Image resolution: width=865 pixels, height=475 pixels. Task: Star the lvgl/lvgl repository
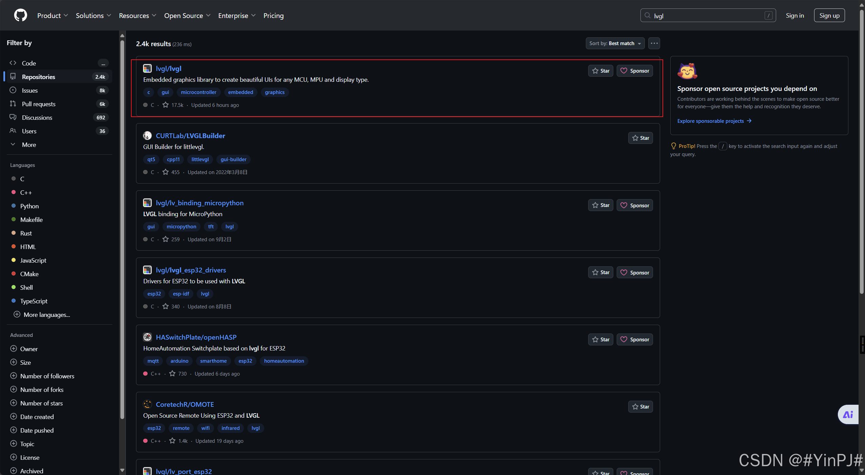point(600,71)
